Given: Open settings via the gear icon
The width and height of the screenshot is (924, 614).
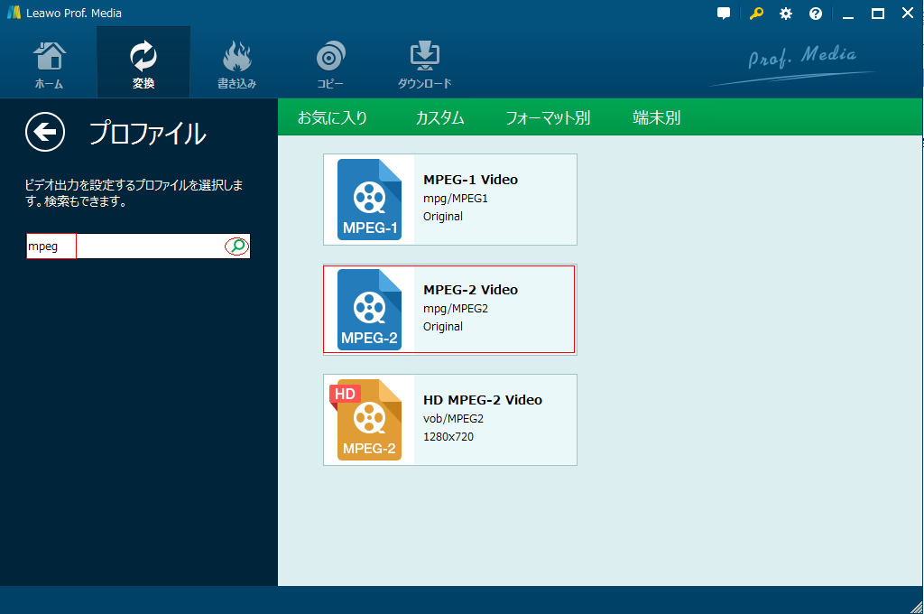Looking at the screenshot, I should tap(786, 14).
